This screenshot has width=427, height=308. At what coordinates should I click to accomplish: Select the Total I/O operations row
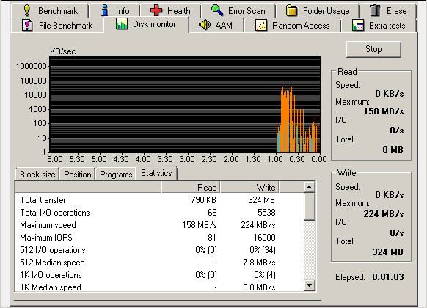[159, 213]
